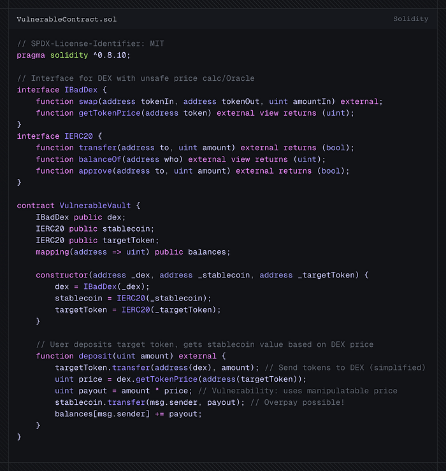Click the balanceOf function declaration
Viewport: 446px width, 471px height.
click(x=181, y=159)
